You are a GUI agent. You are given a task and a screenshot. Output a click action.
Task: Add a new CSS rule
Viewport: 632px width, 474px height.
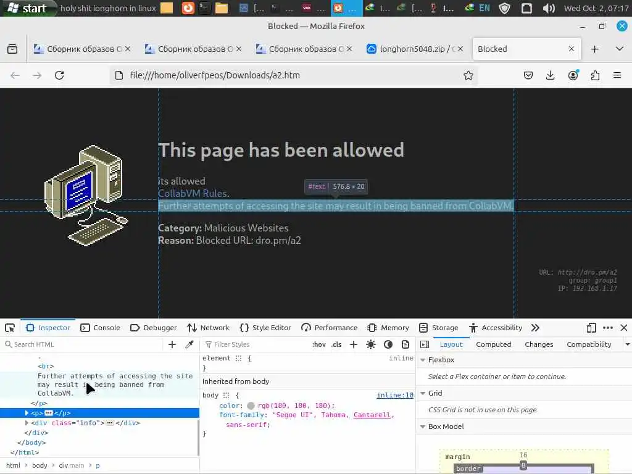(x=354, y=344)
